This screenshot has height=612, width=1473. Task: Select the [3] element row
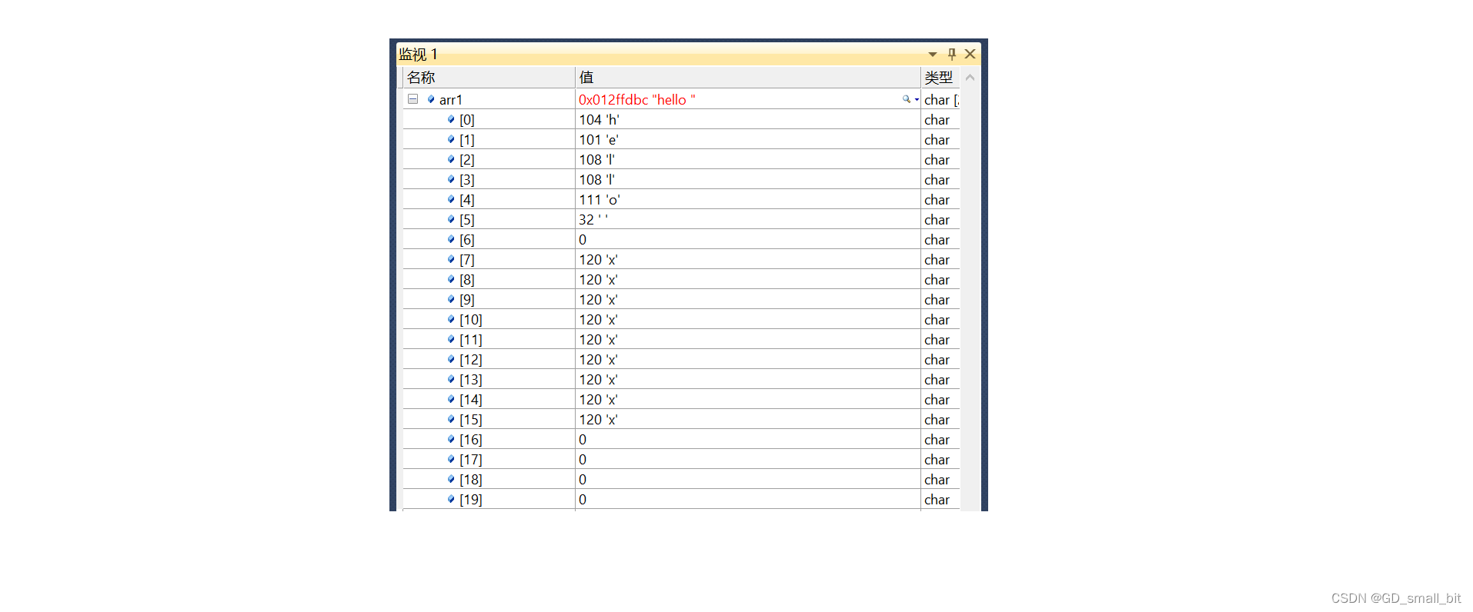pyautogui.click(x=681, y=180)
